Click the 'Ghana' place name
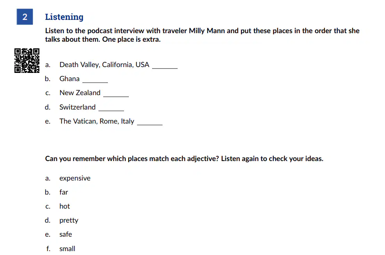385x255 pixels. 69,79
